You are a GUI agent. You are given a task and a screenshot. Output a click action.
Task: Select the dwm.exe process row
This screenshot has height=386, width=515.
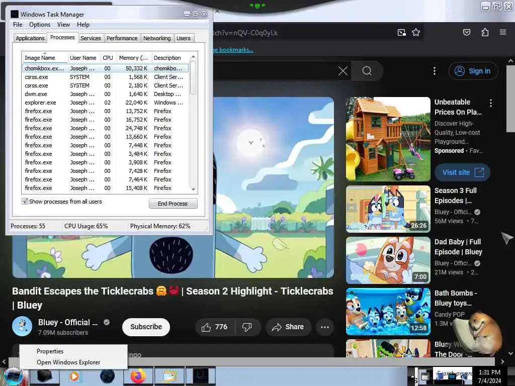pyautogui.click(x=106, y=94)
